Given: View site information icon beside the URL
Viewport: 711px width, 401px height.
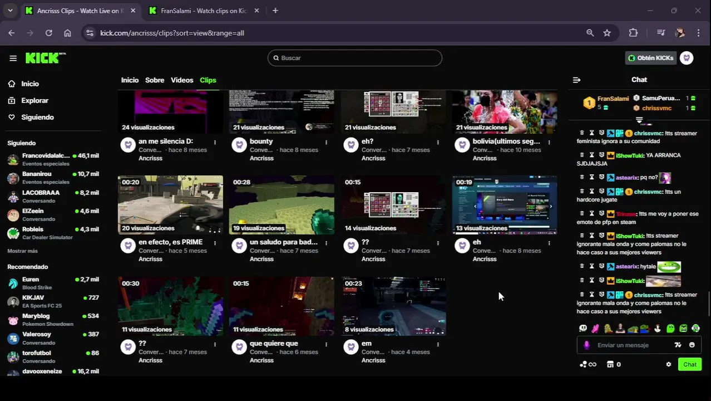Looking at the screenshot, I should click(x=90, y=33).
